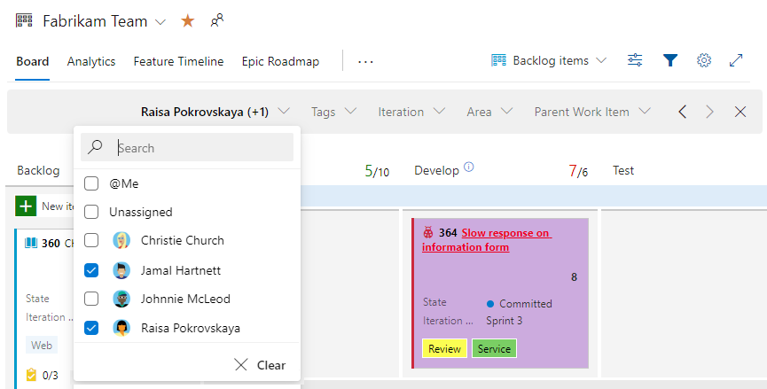Viewport: 767px width, 389px height.
Task: Check the Unassigned checkbox
Action: coord(91,212)
